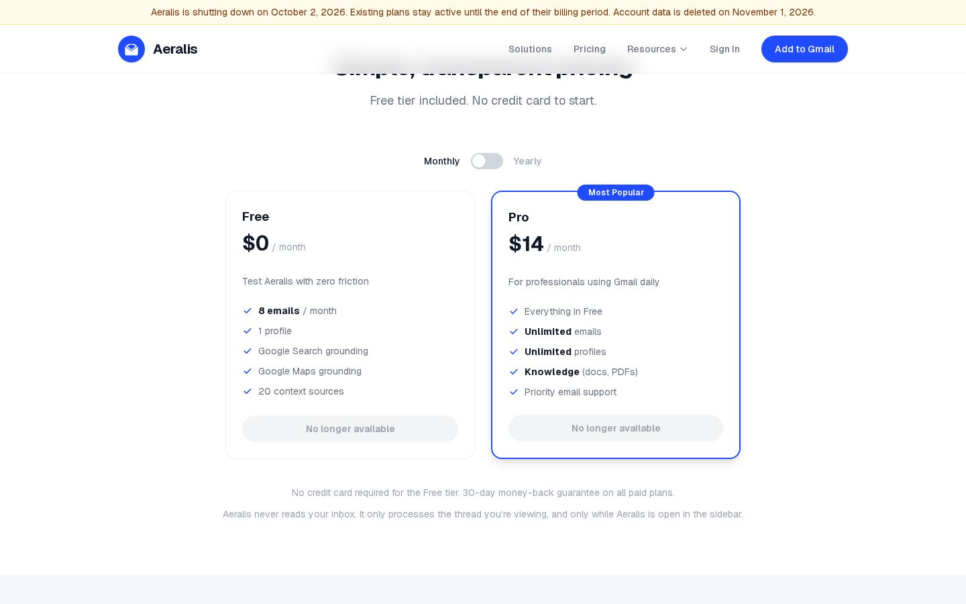Open the Solutions nav link
This screenshot has height=604, width=966.
(530, 49)
